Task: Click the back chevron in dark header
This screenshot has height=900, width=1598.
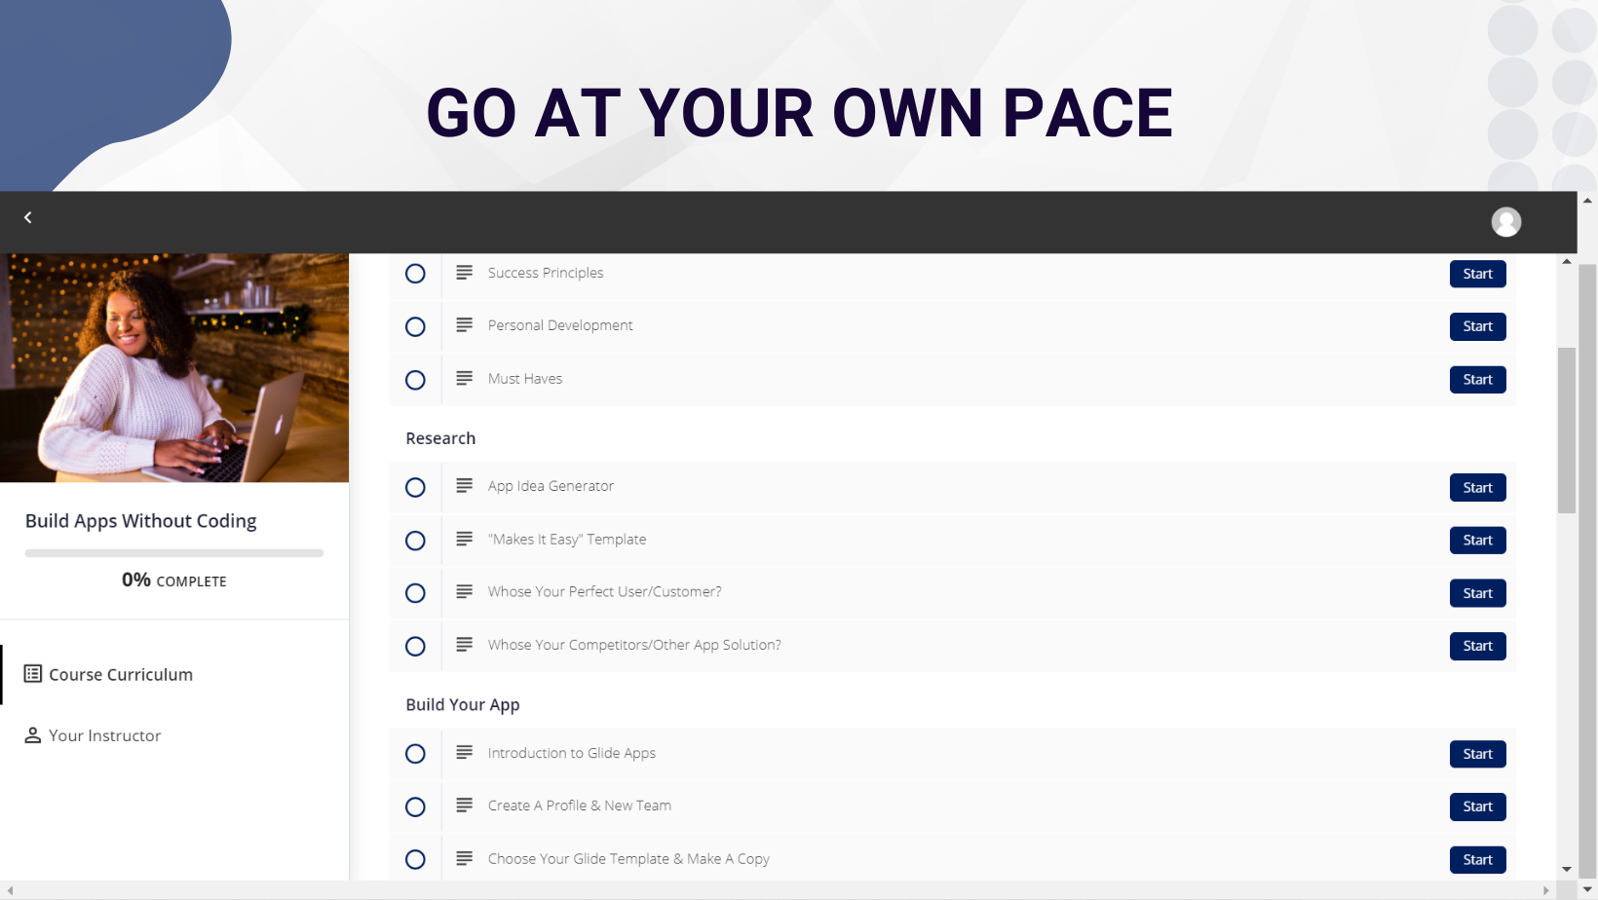Action: (28, 218)
